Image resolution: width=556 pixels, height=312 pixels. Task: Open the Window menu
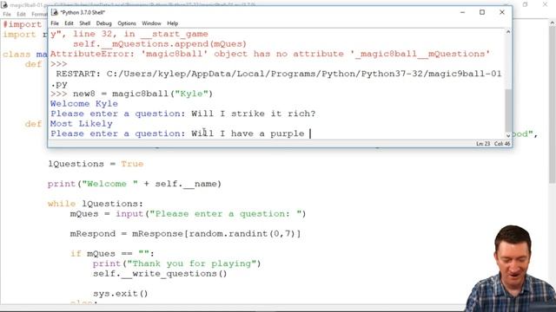tap(151, 23)
